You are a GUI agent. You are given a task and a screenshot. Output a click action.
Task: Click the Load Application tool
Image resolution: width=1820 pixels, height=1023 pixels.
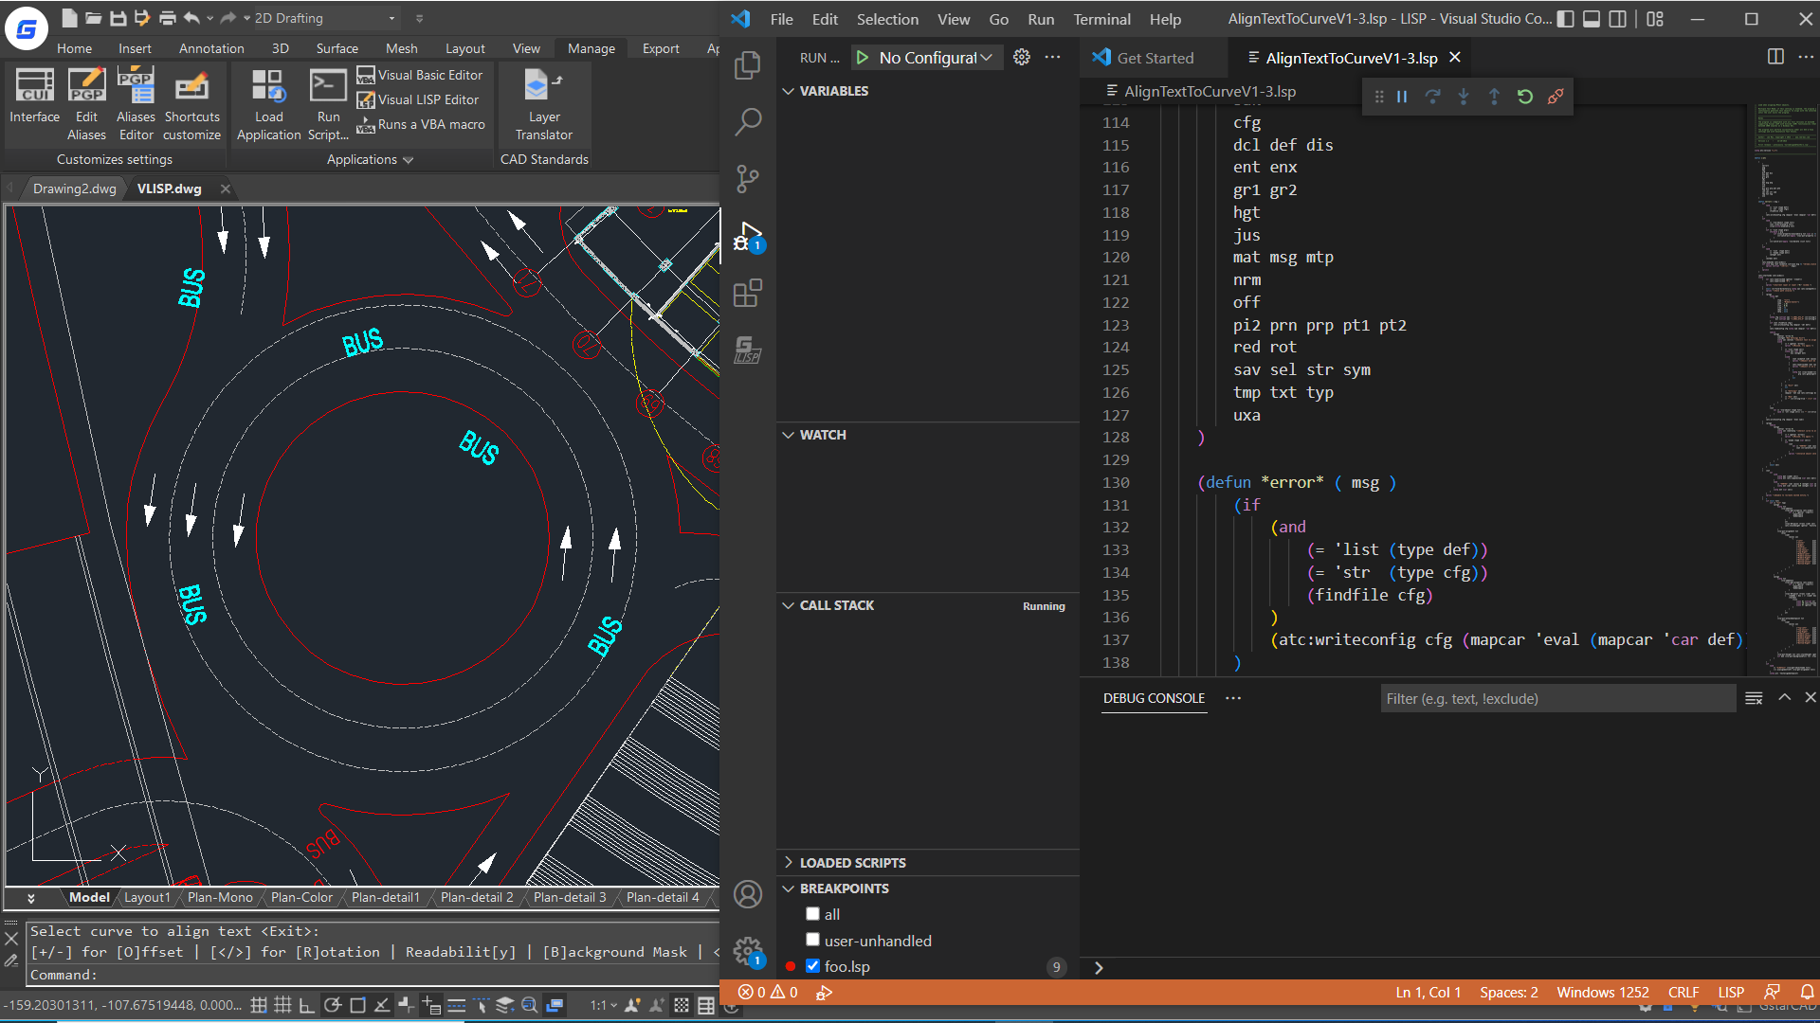[268, 104]
